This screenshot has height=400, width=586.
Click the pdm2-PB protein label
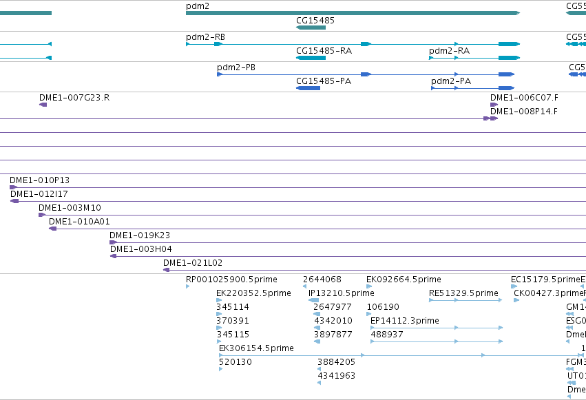point(236,67)
